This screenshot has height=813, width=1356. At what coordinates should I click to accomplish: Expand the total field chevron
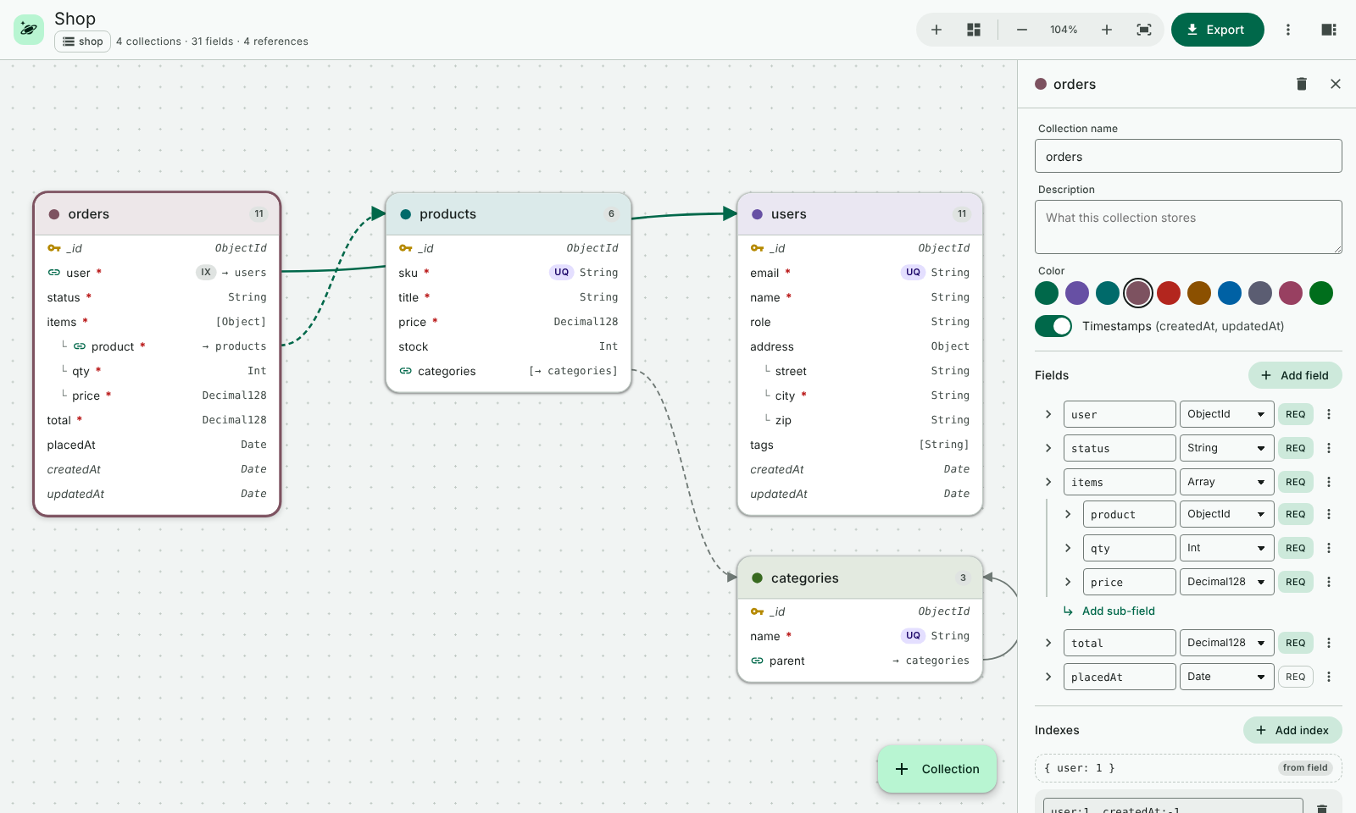(1048, 643)
